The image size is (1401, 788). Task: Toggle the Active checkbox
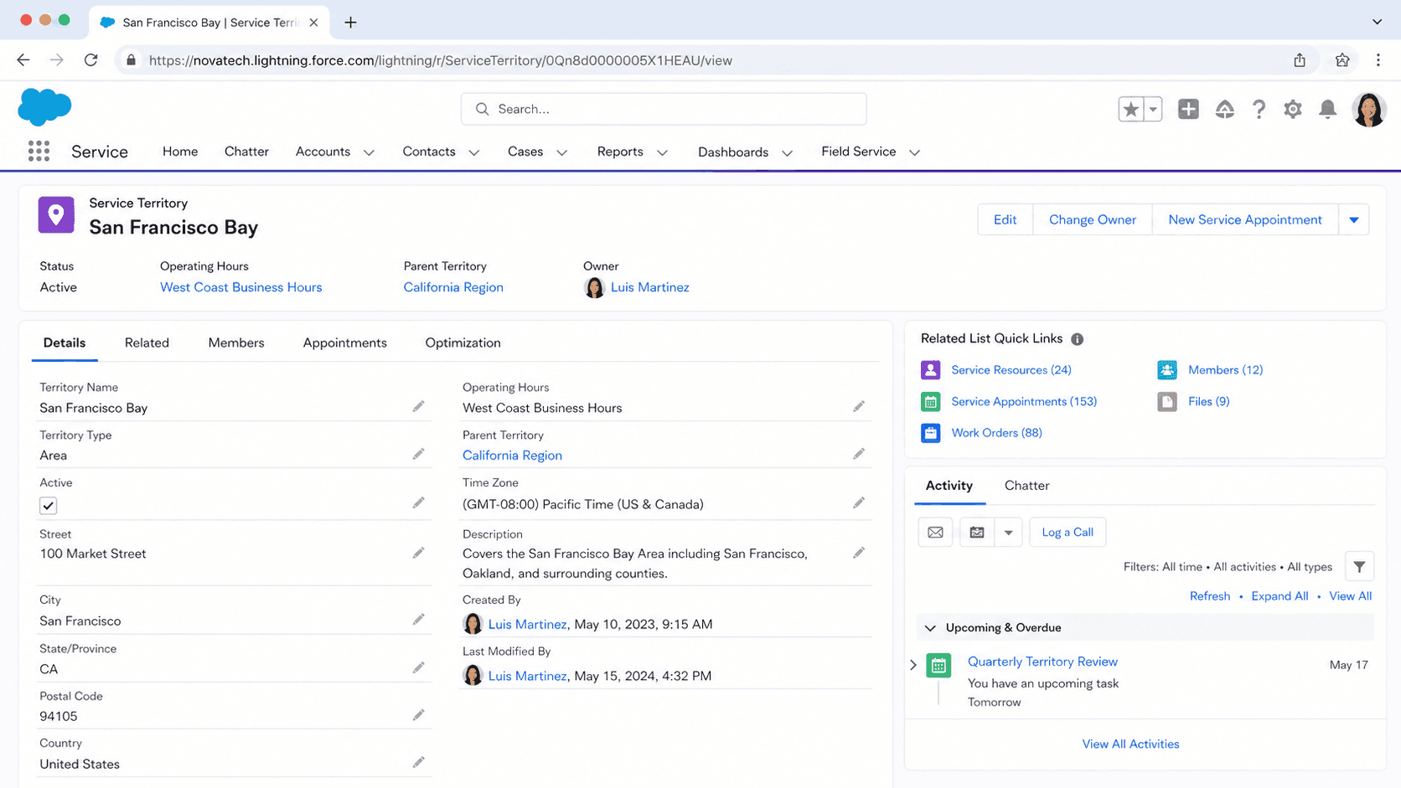pyautogui.click(x=49, y=506)
